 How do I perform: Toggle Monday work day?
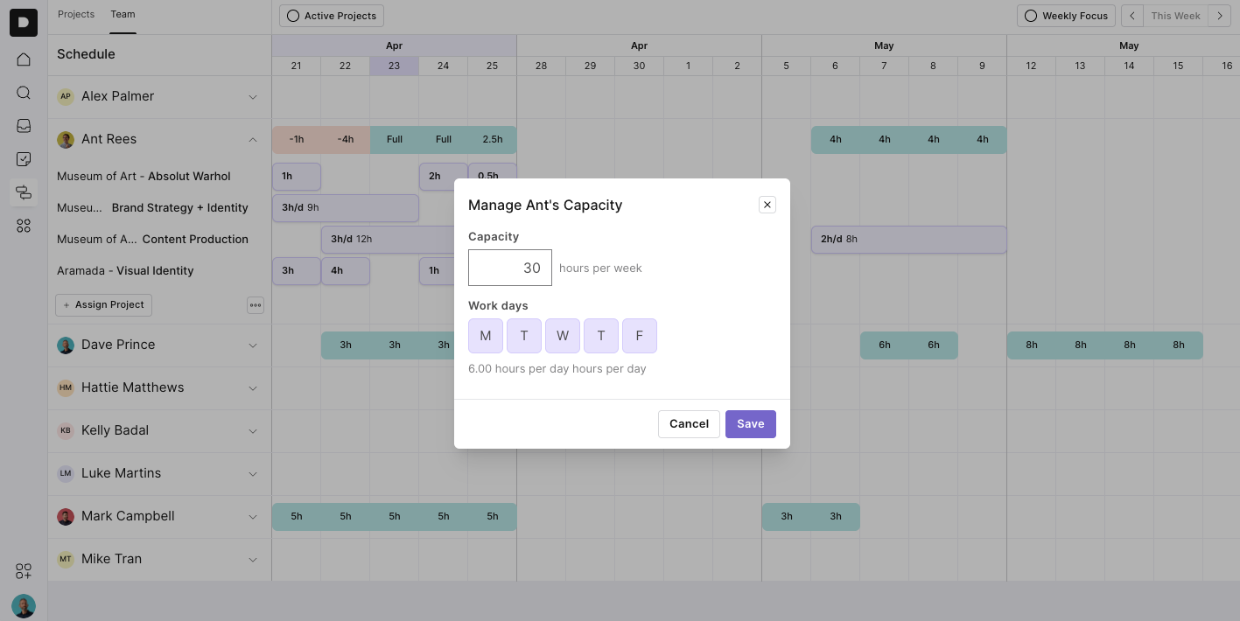tap(486, 336)
